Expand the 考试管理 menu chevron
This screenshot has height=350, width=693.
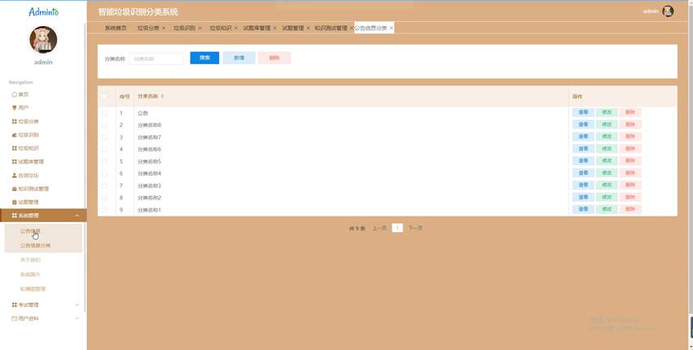[77, 305]
